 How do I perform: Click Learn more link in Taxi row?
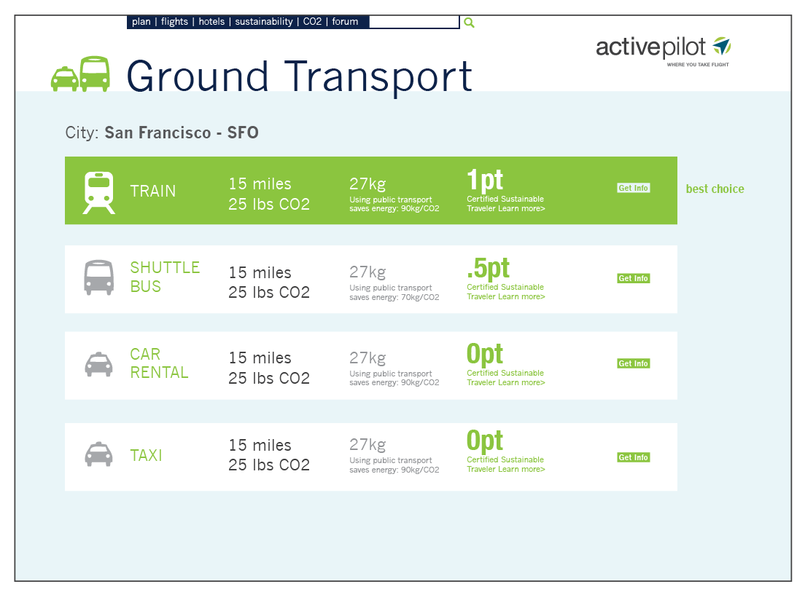click(521, 470)
